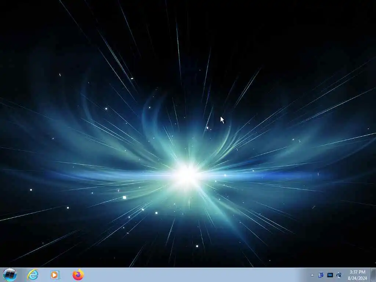Click the network computer tray icon
The width and height of the screenshot is (376, 282).
(321, 275)
